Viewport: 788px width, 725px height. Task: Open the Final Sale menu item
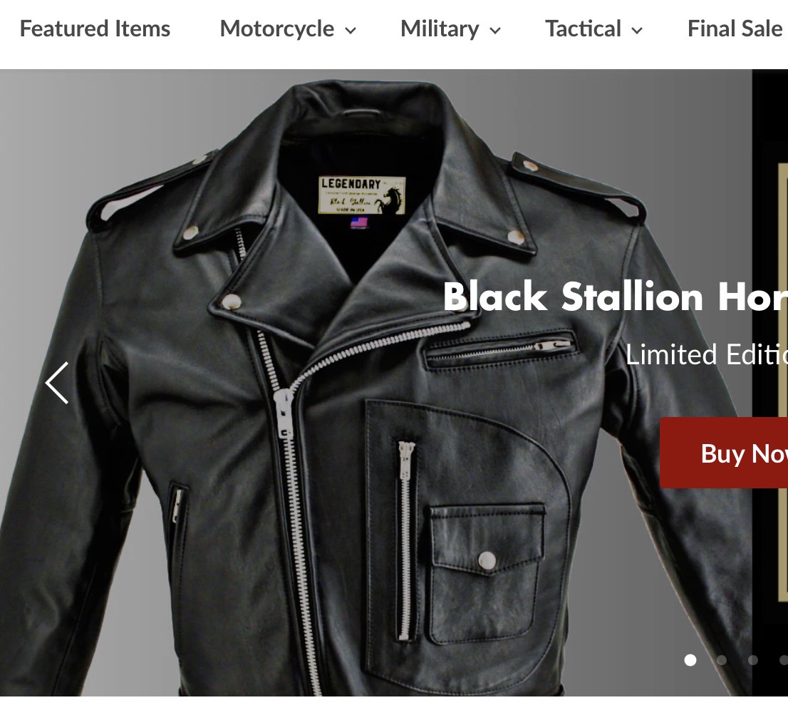[x=735, y=29]
